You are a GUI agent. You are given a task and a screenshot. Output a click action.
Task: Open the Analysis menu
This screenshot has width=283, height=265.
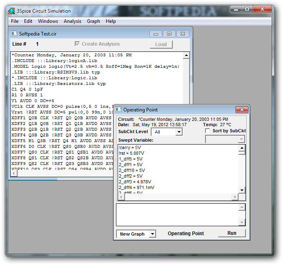[x=72, y=21]
